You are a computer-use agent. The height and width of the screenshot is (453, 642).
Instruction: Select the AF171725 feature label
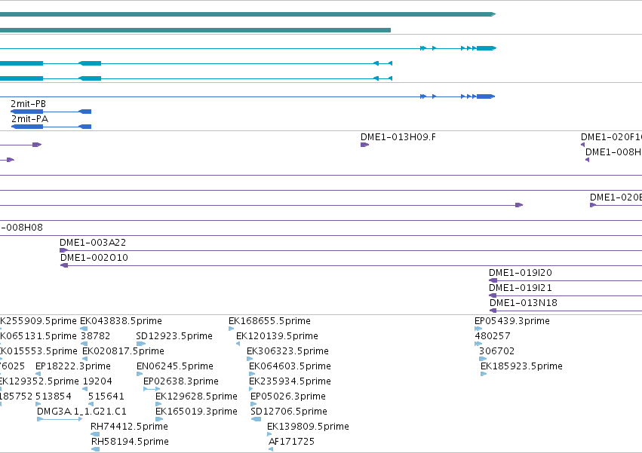pyautogui.click(x=291, y=442)
